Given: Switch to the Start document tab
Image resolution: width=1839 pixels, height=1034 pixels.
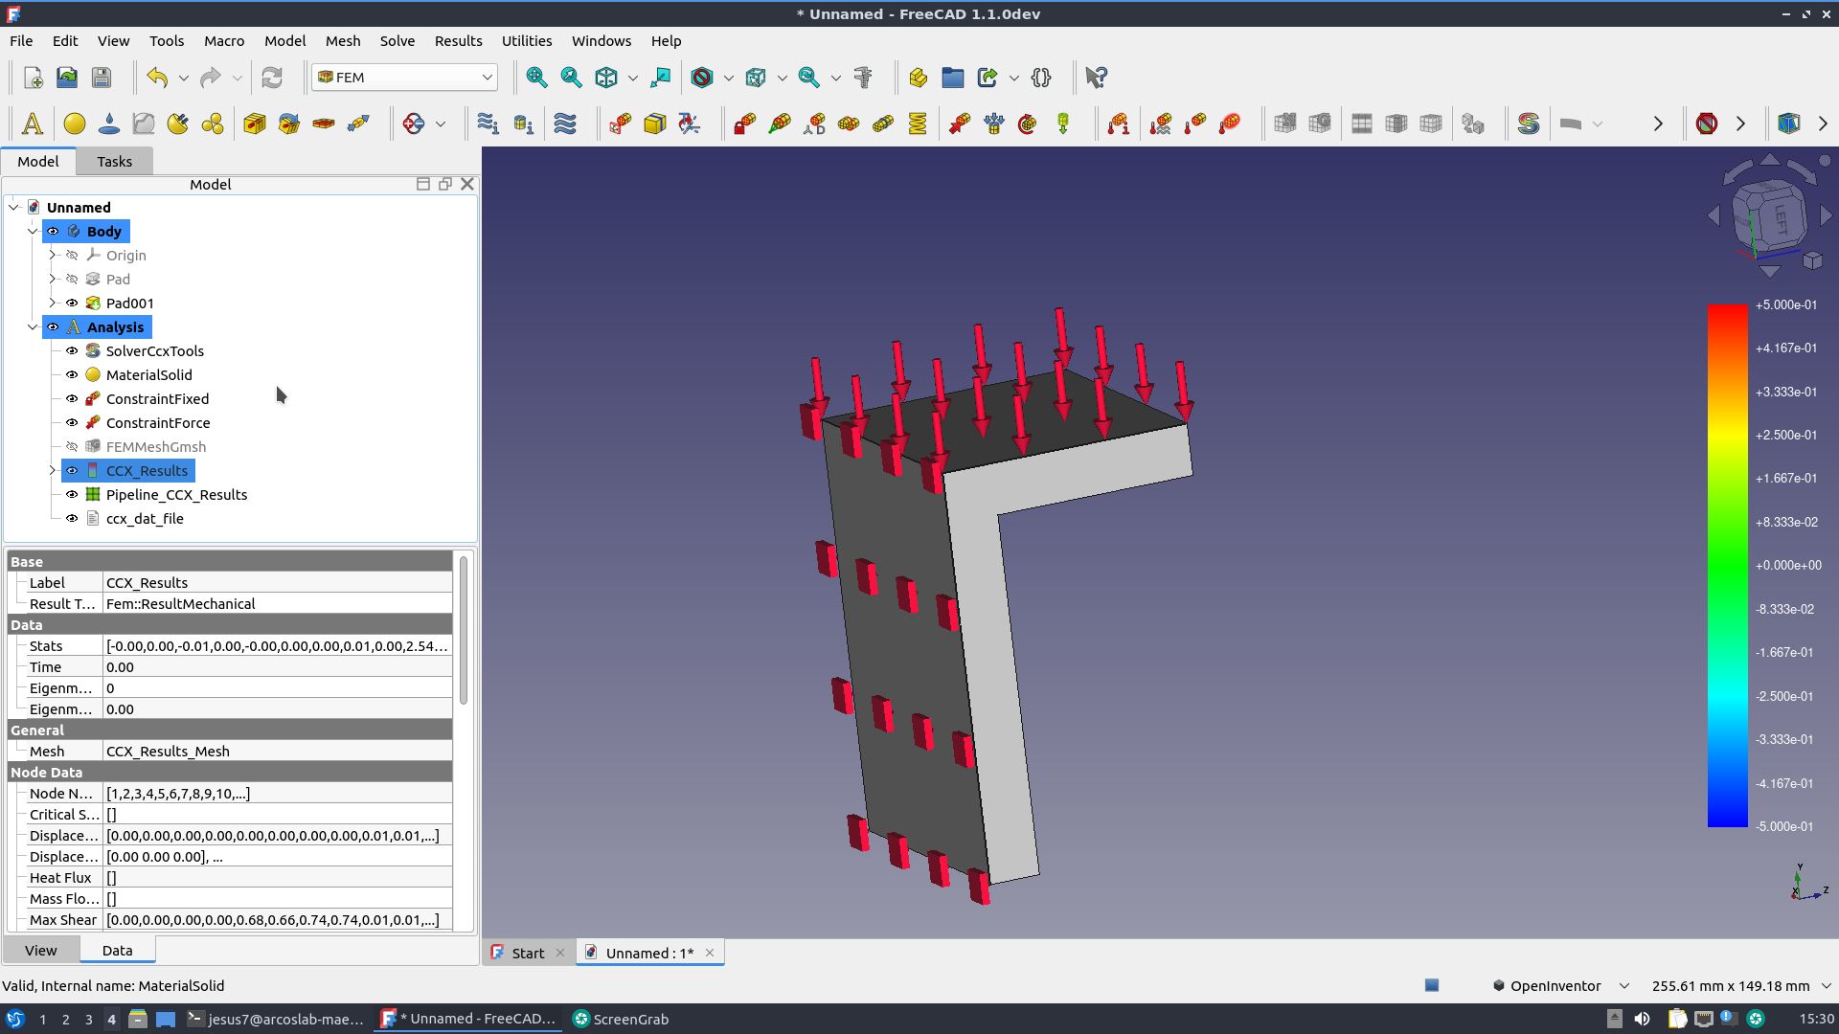Looking at the screenshot, I should pyautogui.click(x=528, y=954).
